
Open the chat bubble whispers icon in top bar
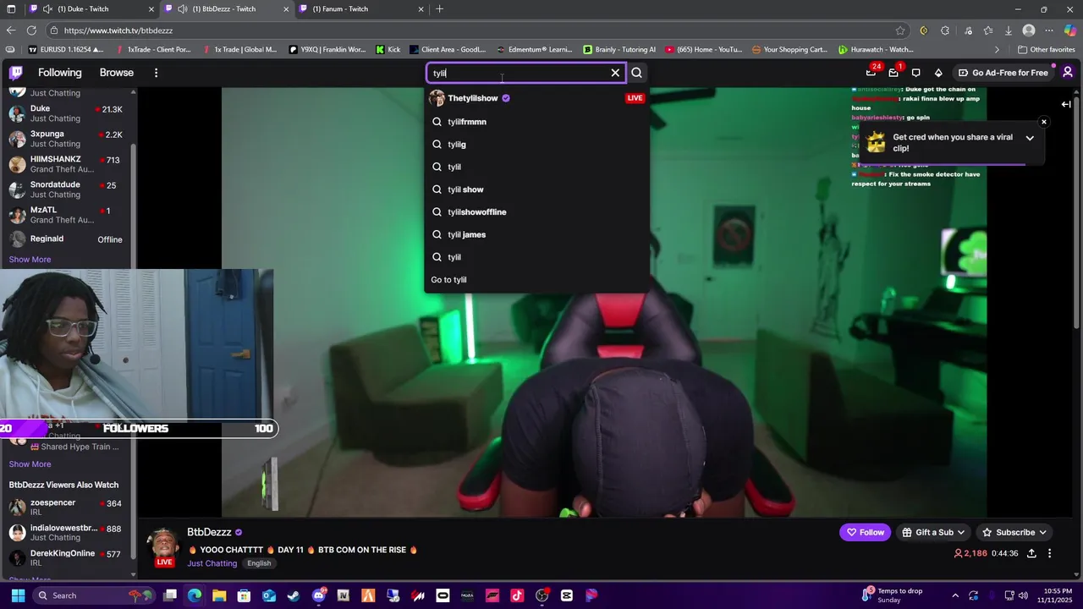point(915,73)
